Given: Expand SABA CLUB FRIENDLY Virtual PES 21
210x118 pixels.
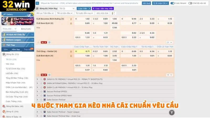Looking at the screenshot, I should [x=37, y=87].
